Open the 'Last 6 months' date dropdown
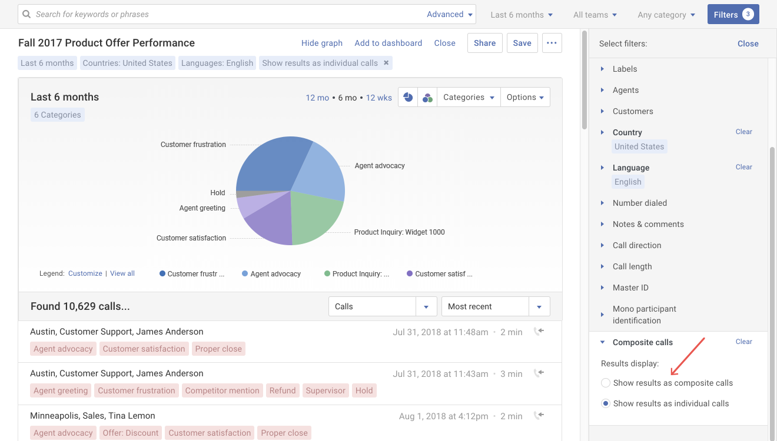 click(522, 15)
